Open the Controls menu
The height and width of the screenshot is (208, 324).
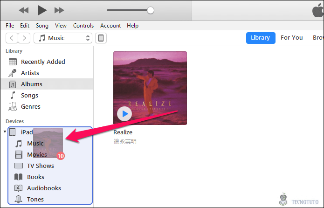coord(83,26)
